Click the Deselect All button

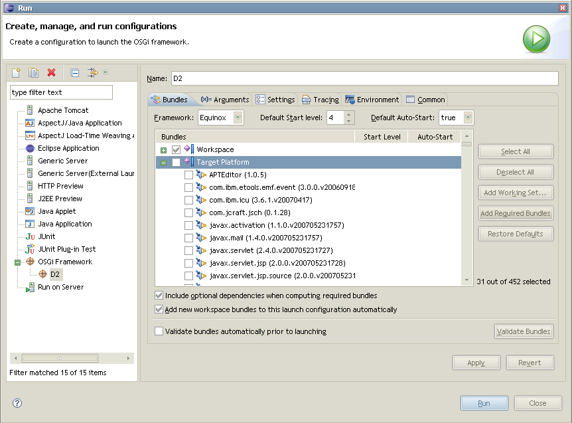[x=516, y=172]
